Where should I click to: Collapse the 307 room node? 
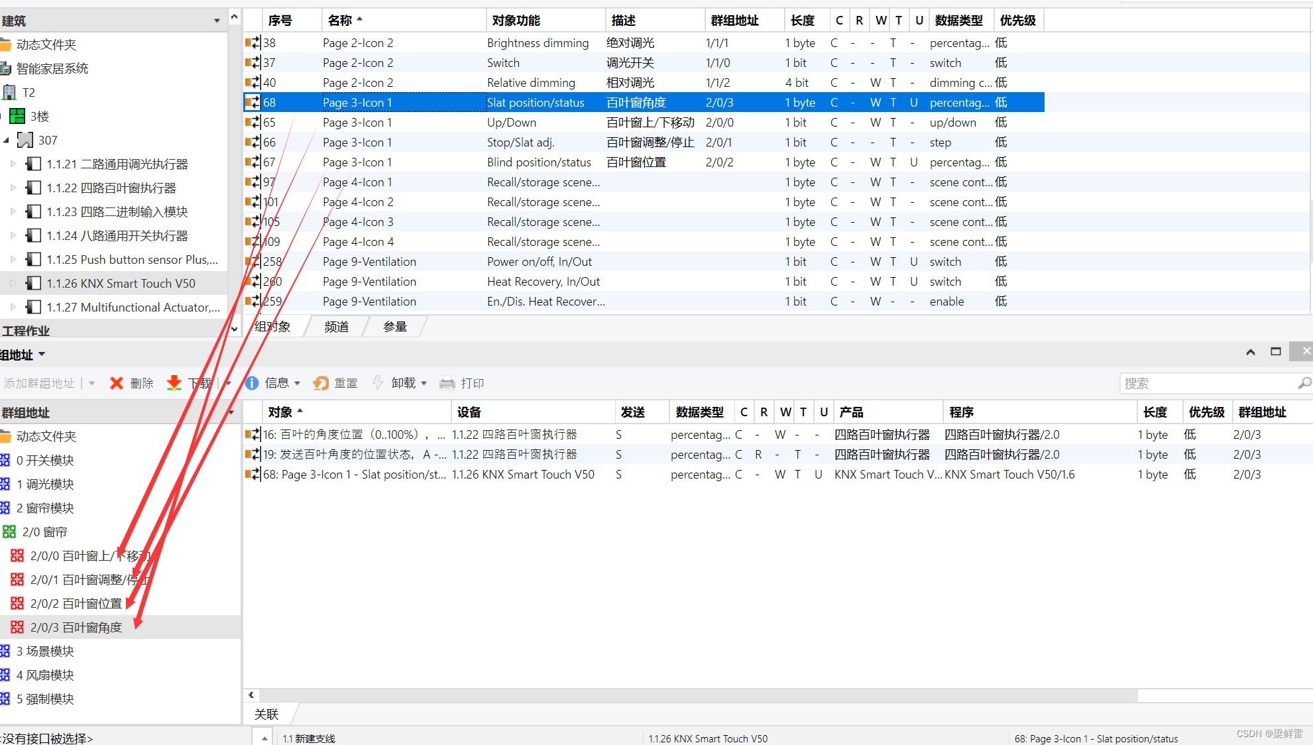(7, 140)
